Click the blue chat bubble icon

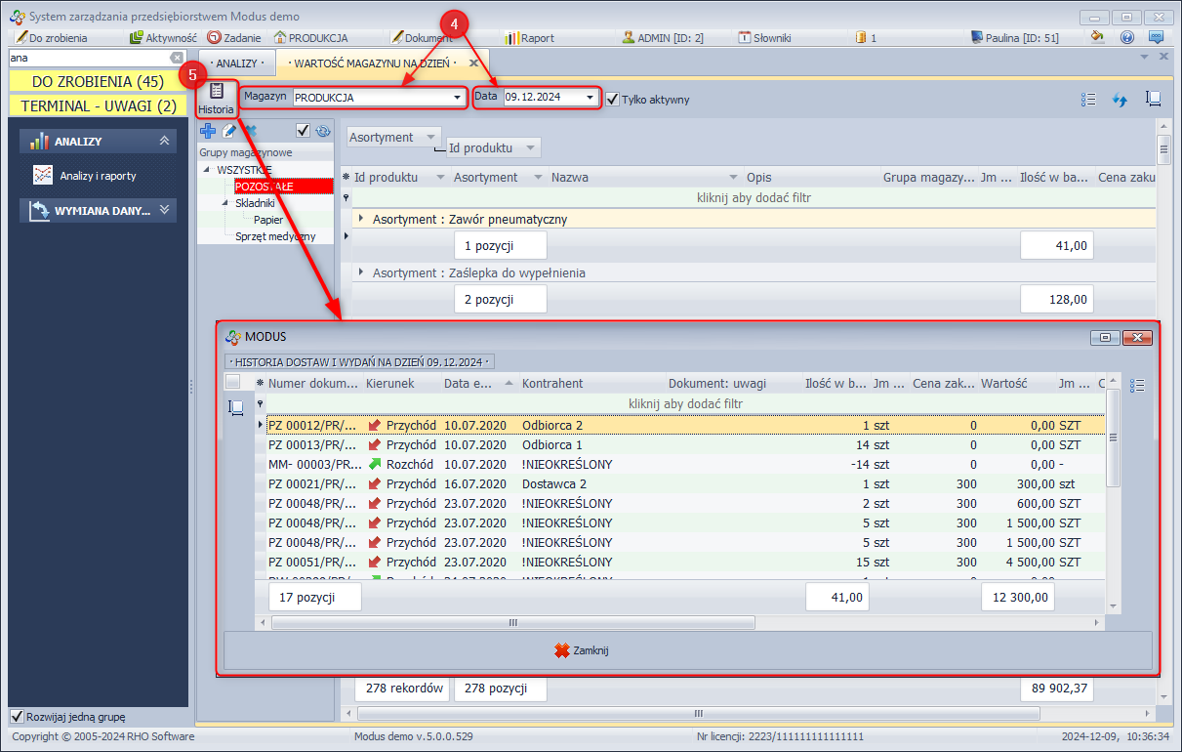pos(1157,38)
